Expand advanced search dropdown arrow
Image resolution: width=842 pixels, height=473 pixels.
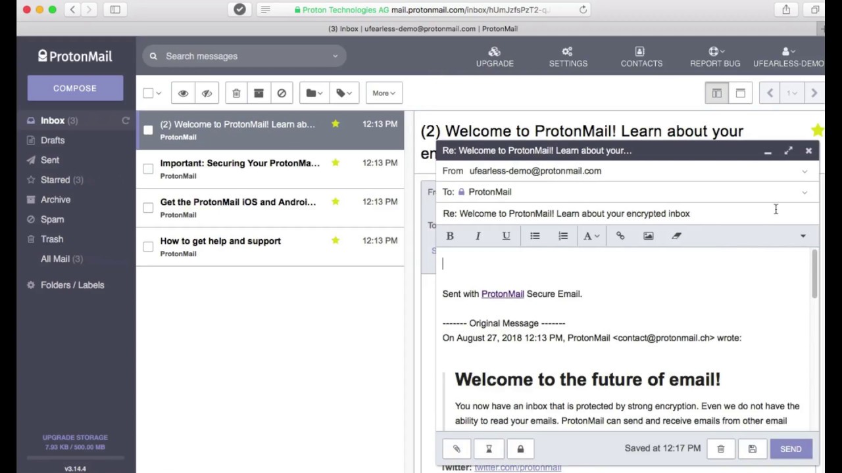click(335, 56)
